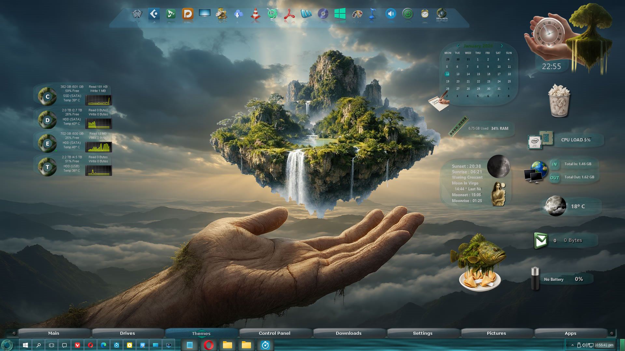Viewport: 625px width, 351px height.
Task: Open the green mail envelope widget icon
Action: pyautogui.click(x=541, y=241)
